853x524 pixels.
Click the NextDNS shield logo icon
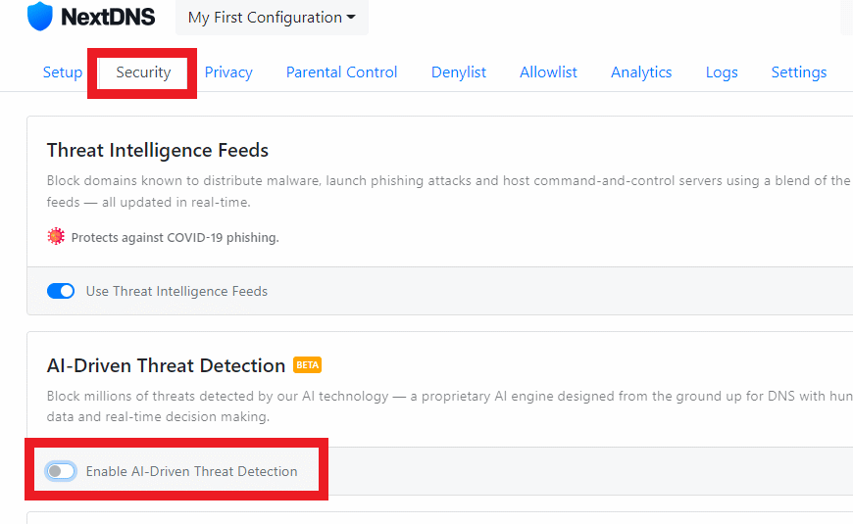point(40,16)
